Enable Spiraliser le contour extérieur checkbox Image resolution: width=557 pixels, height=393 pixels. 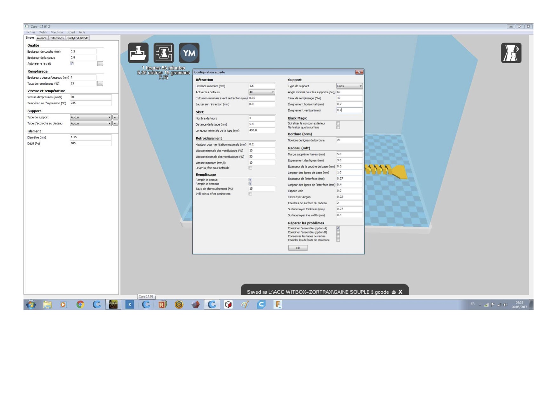(338, 123)
